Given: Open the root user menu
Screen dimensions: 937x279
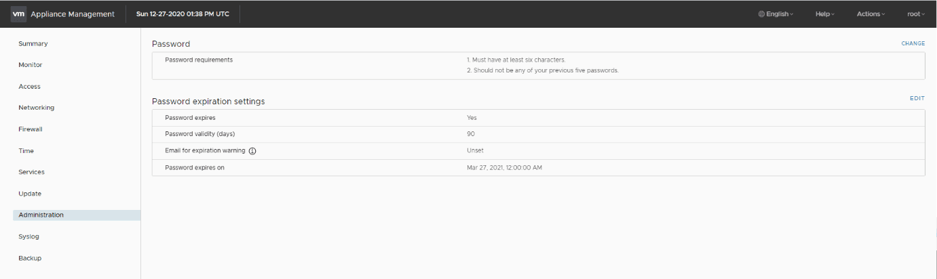Looking at the screenshot, I should (915, 14).
